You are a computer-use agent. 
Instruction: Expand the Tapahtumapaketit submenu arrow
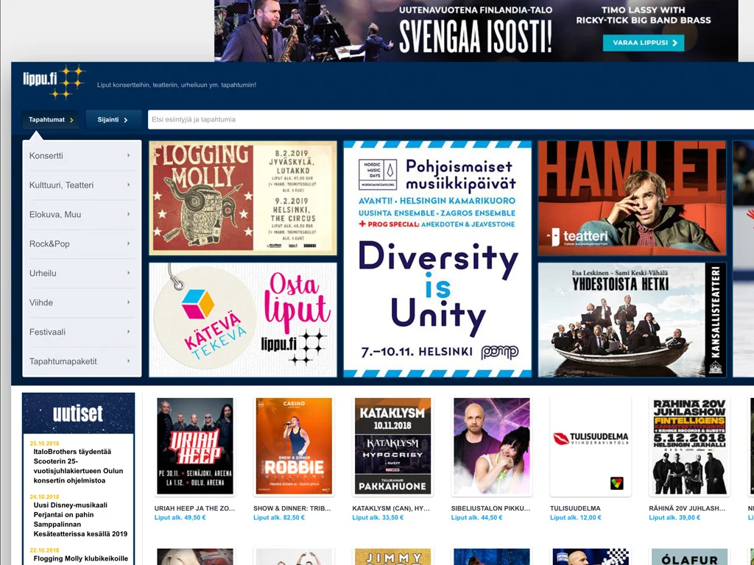(128, 360)
